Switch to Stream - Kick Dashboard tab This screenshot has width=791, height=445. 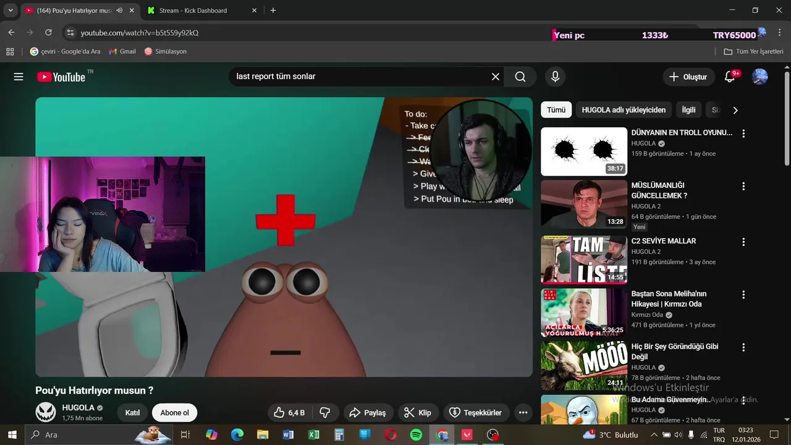tap(202, 11)
